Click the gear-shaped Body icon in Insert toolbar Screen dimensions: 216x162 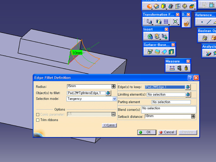click(150, 37)
